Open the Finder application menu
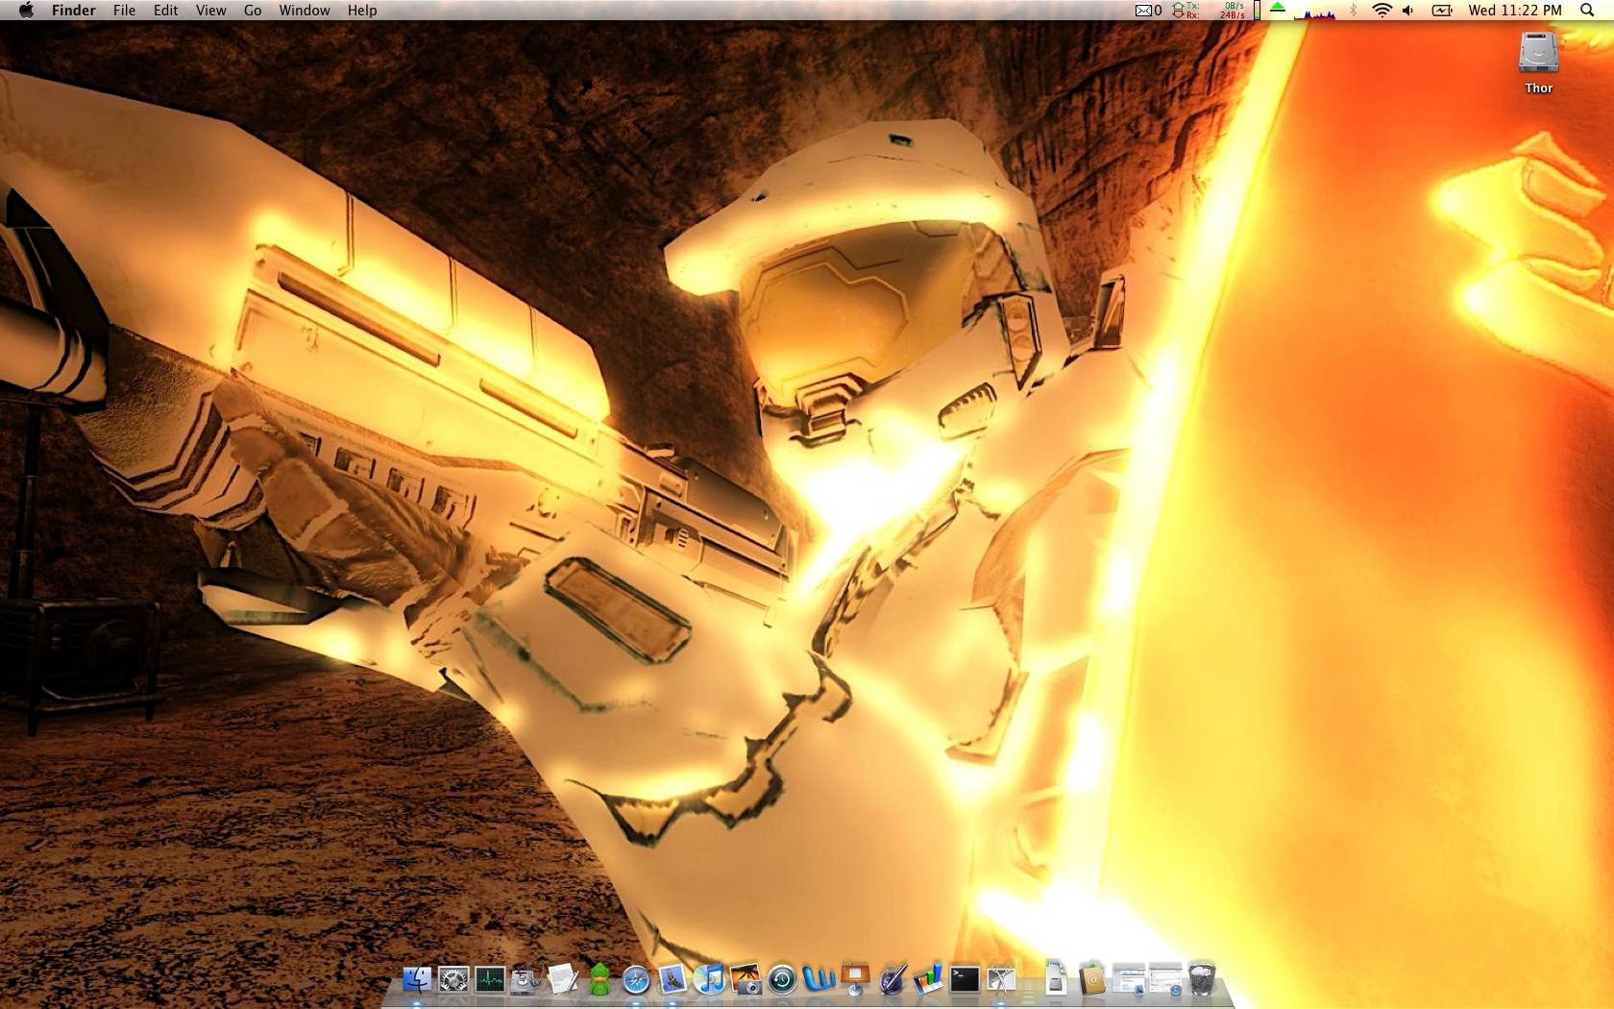This screenshot has width=1614, height=1009. 74,11
